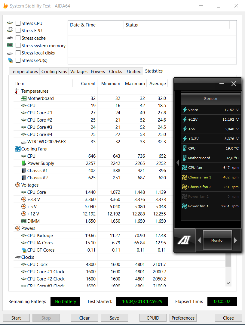Click the Maximum column header

[135, 84]
